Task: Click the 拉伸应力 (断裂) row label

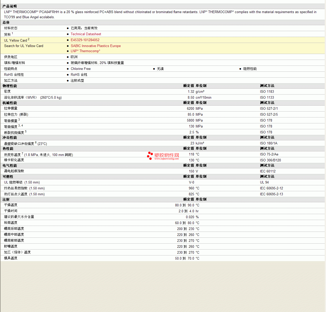Action: tap(16, 114)
